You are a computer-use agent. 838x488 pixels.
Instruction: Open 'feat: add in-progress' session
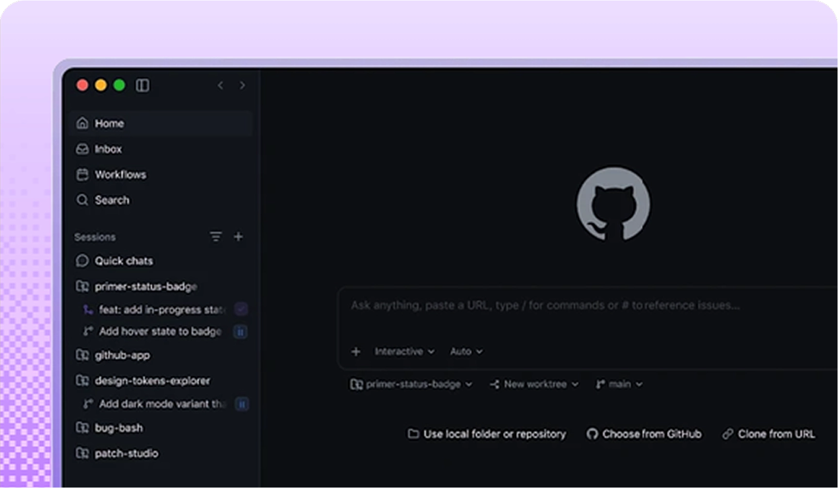[161, 309]
